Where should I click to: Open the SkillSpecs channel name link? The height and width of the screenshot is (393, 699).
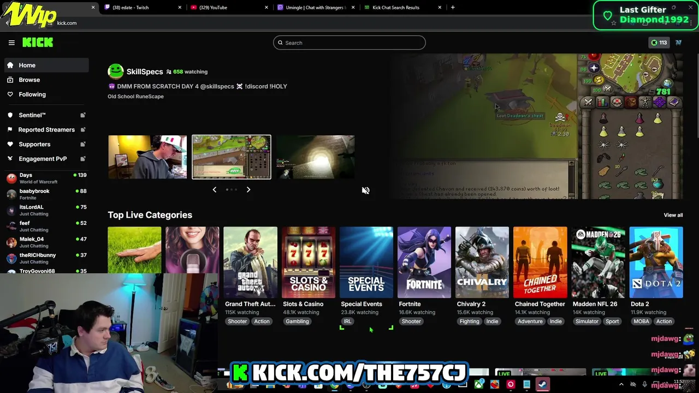tap(145, 72)
